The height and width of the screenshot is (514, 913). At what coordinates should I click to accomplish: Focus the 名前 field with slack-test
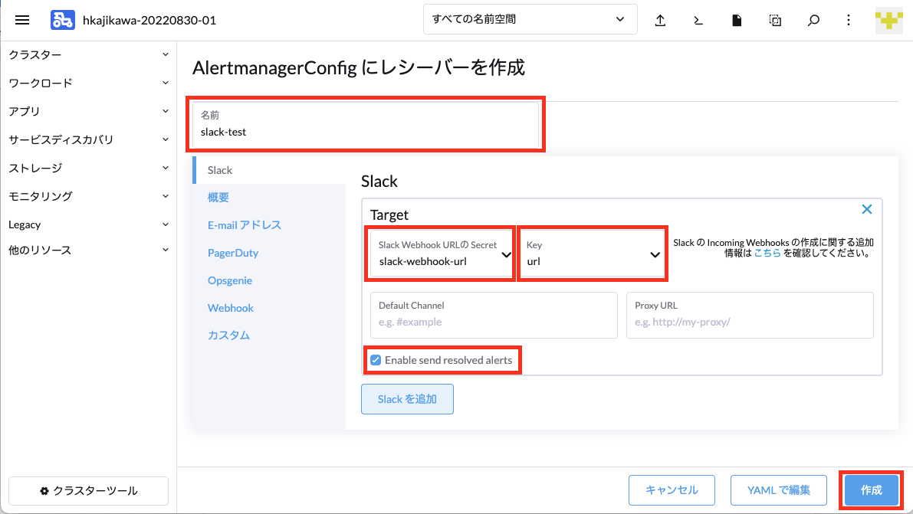click(366, 125)
